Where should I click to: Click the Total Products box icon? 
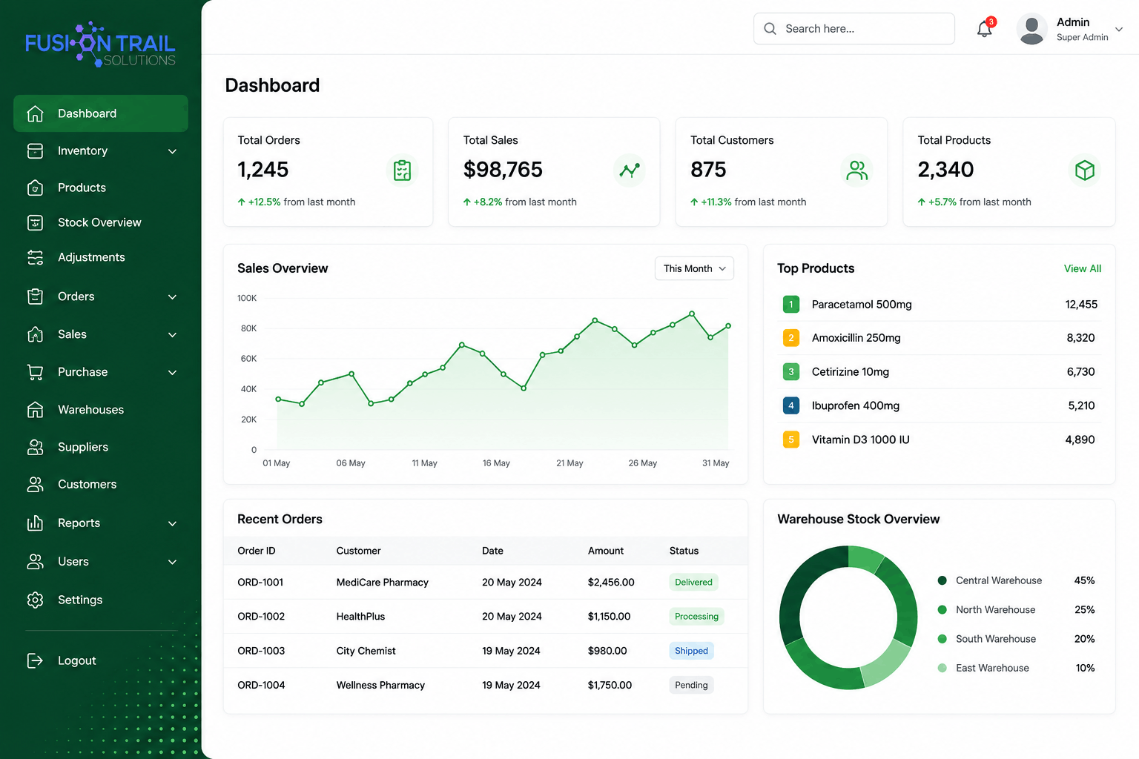tap(1085, 170)
